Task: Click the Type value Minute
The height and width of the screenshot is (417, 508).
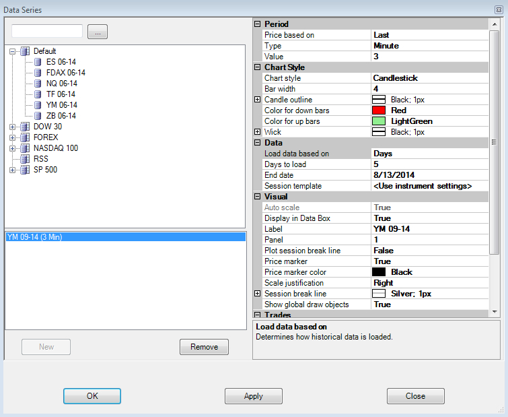Action: point(429,46)
